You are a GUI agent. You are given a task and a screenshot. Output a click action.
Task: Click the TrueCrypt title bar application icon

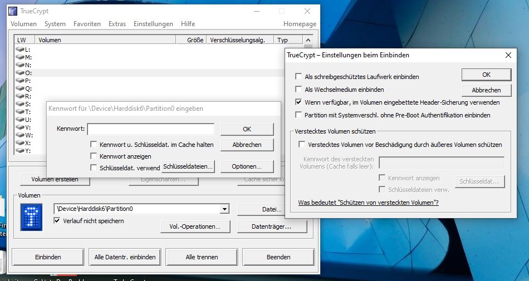point(13,11)
